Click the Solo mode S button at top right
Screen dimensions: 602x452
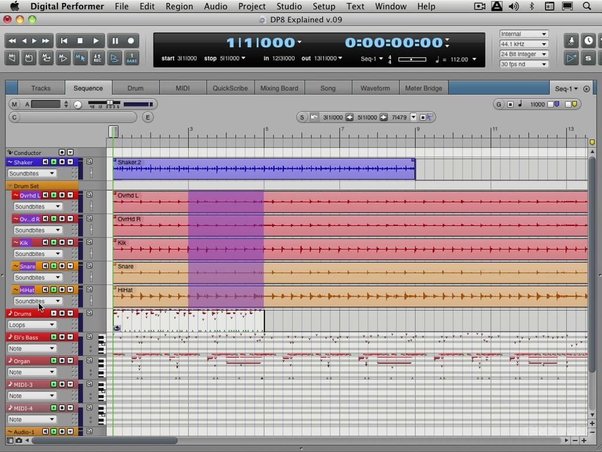pos(588,58)
